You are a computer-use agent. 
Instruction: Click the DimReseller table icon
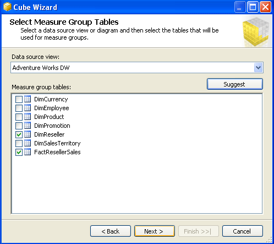(28, 134)
